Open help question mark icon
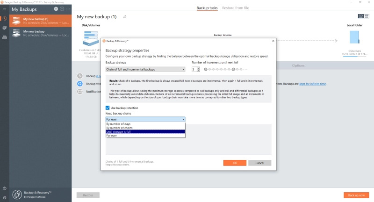This screenshot has width=374, height=202. point(5,188)
